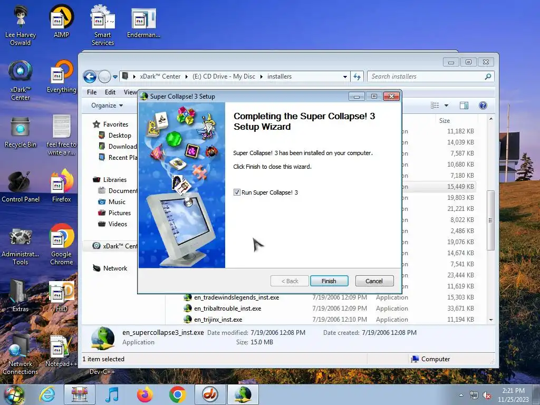Open Administrative Tools desktop icon

[21, 246]
